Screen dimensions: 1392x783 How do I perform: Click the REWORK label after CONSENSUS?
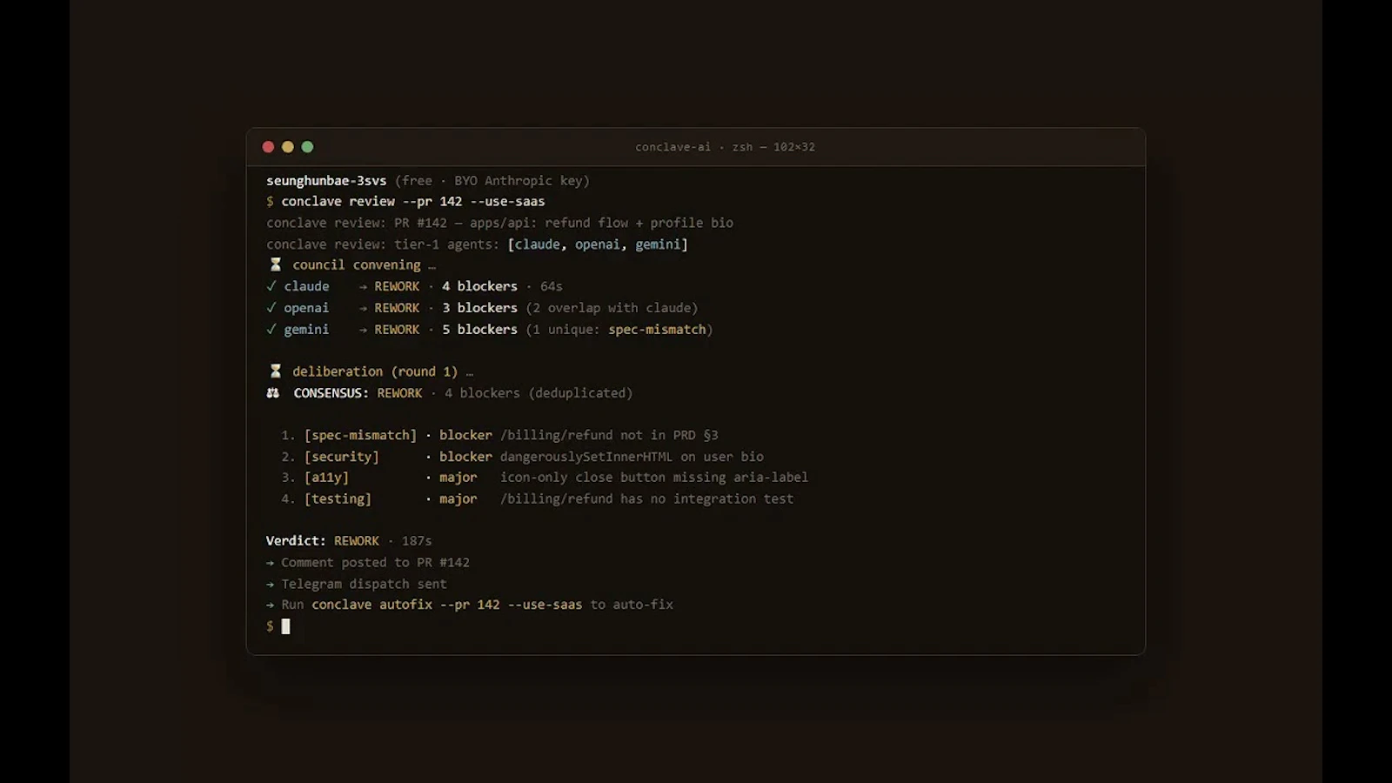click(399, 393)
